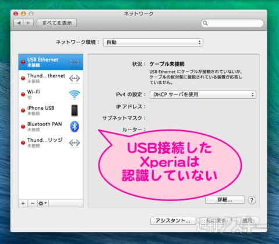Open the IPv4 の設定 dropdown showing DHCP サーバを使用
Screen dimensions: 279x244
click(x=203, y=95)
